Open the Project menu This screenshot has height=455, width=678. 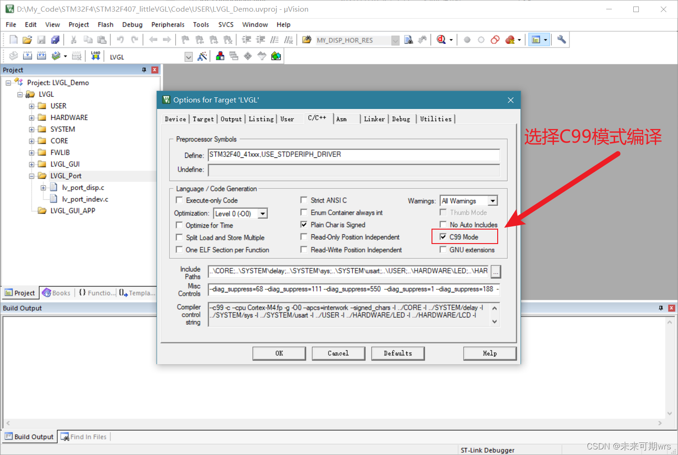pyautogui.click(x=78, y=25)
